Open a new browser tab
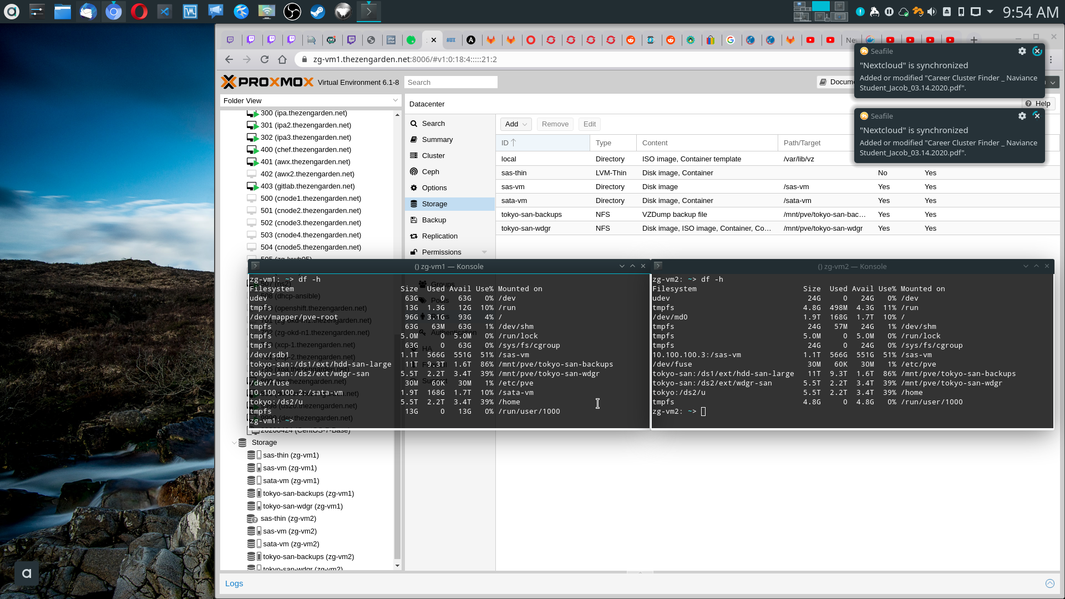This screenshot has height=599, width=1065. pyautogui.click(x=973, y=40)
